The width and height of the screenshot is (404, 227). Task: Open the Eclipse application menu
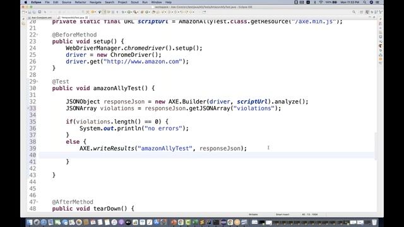coord(36,2)
